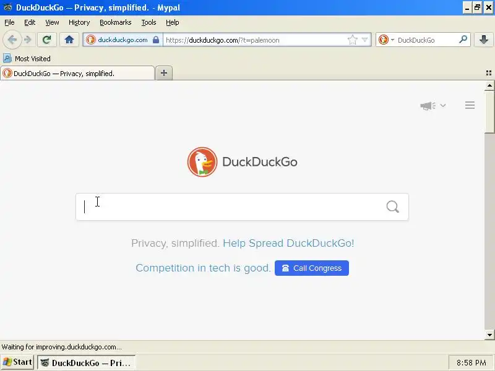Select the DuckDuckGo taskbar window button
Viewport: 495px width, 371px height.
point(86,363)
